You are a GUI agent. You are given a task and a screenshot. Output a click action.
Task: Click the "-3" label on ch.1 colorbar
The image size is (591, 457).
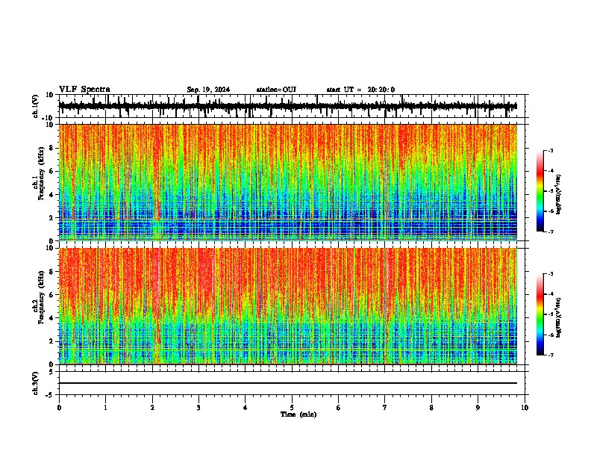550,151
